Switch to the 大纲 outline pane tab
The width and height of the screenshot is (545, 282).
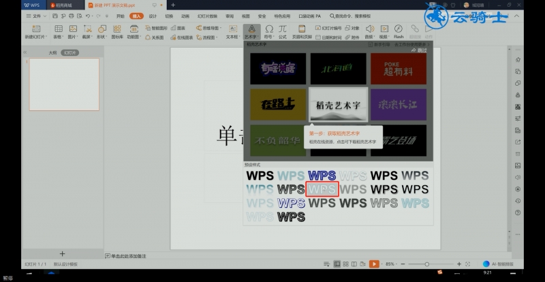point(52,53)
